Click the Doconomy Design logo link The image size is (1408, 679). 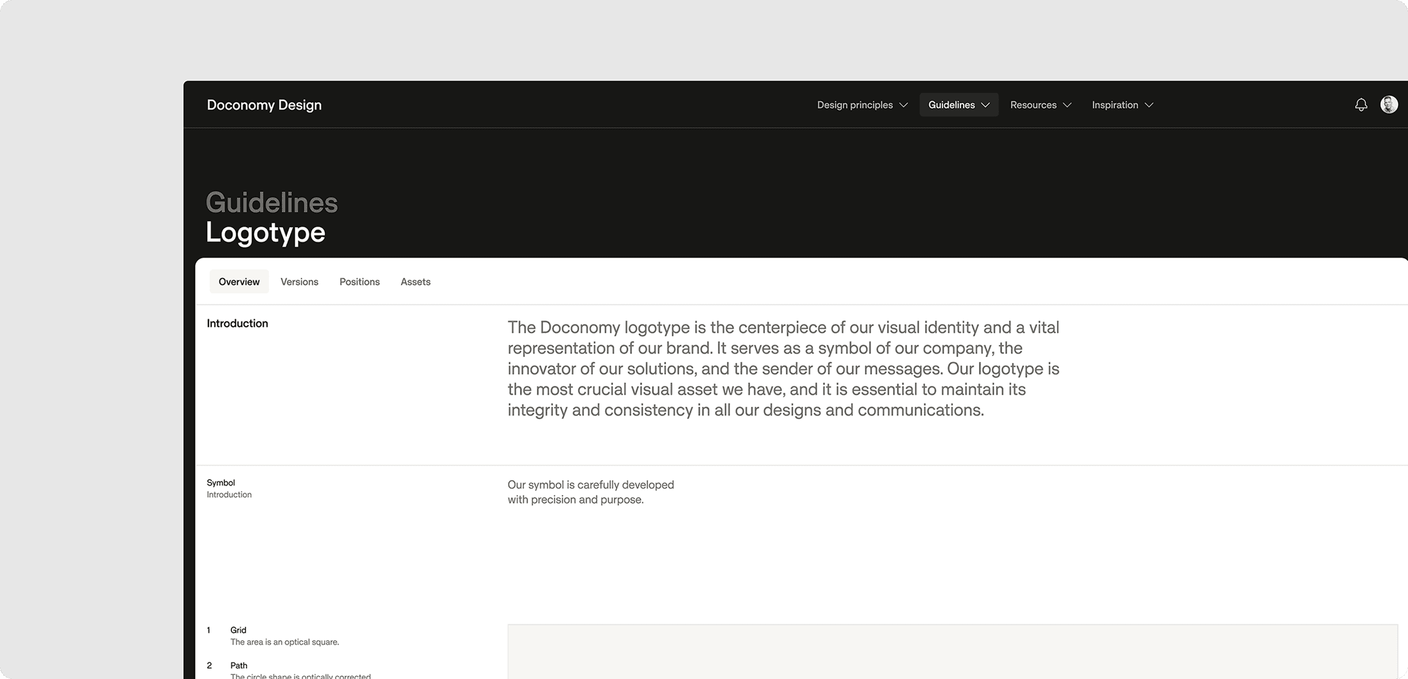tap(264, 105)
